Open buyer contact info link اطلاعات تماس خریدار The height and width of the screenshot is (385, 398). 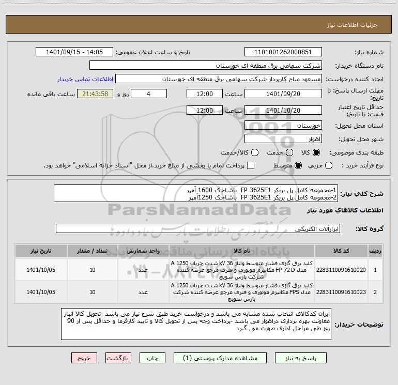[x=85, y=79]
